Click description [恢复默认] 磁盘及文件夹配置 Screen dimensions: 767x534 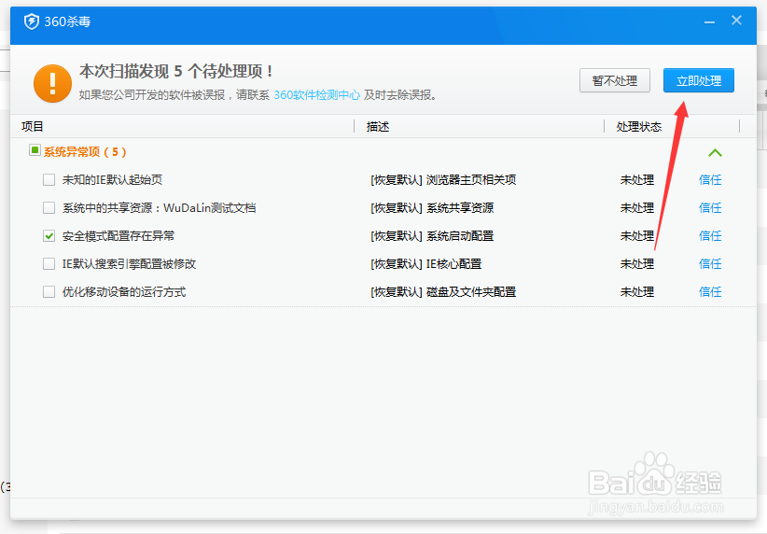click(x=443, y=292)
